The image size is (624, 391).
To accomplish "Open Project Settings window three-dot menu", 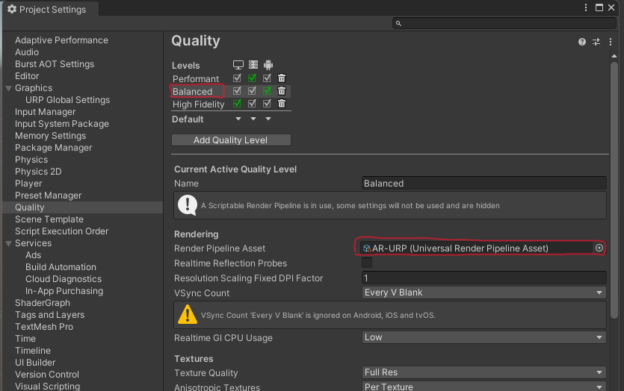I will click(x=586, y=7).
